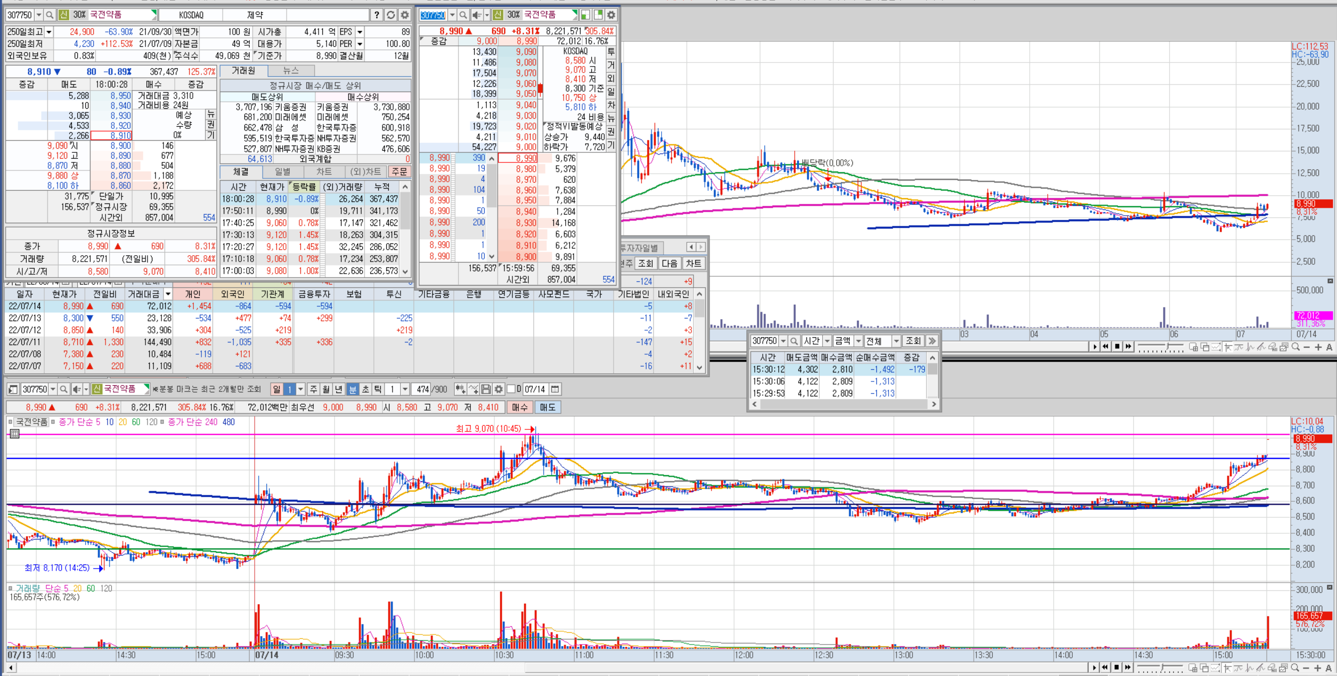
Task: Open help question mark icon in stock info panel
Action: [x=377, y=15]
